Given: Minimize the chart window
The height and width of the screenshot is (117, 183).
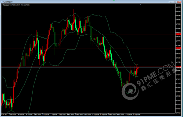Looking at the screenshot, I should click(171, 2).
